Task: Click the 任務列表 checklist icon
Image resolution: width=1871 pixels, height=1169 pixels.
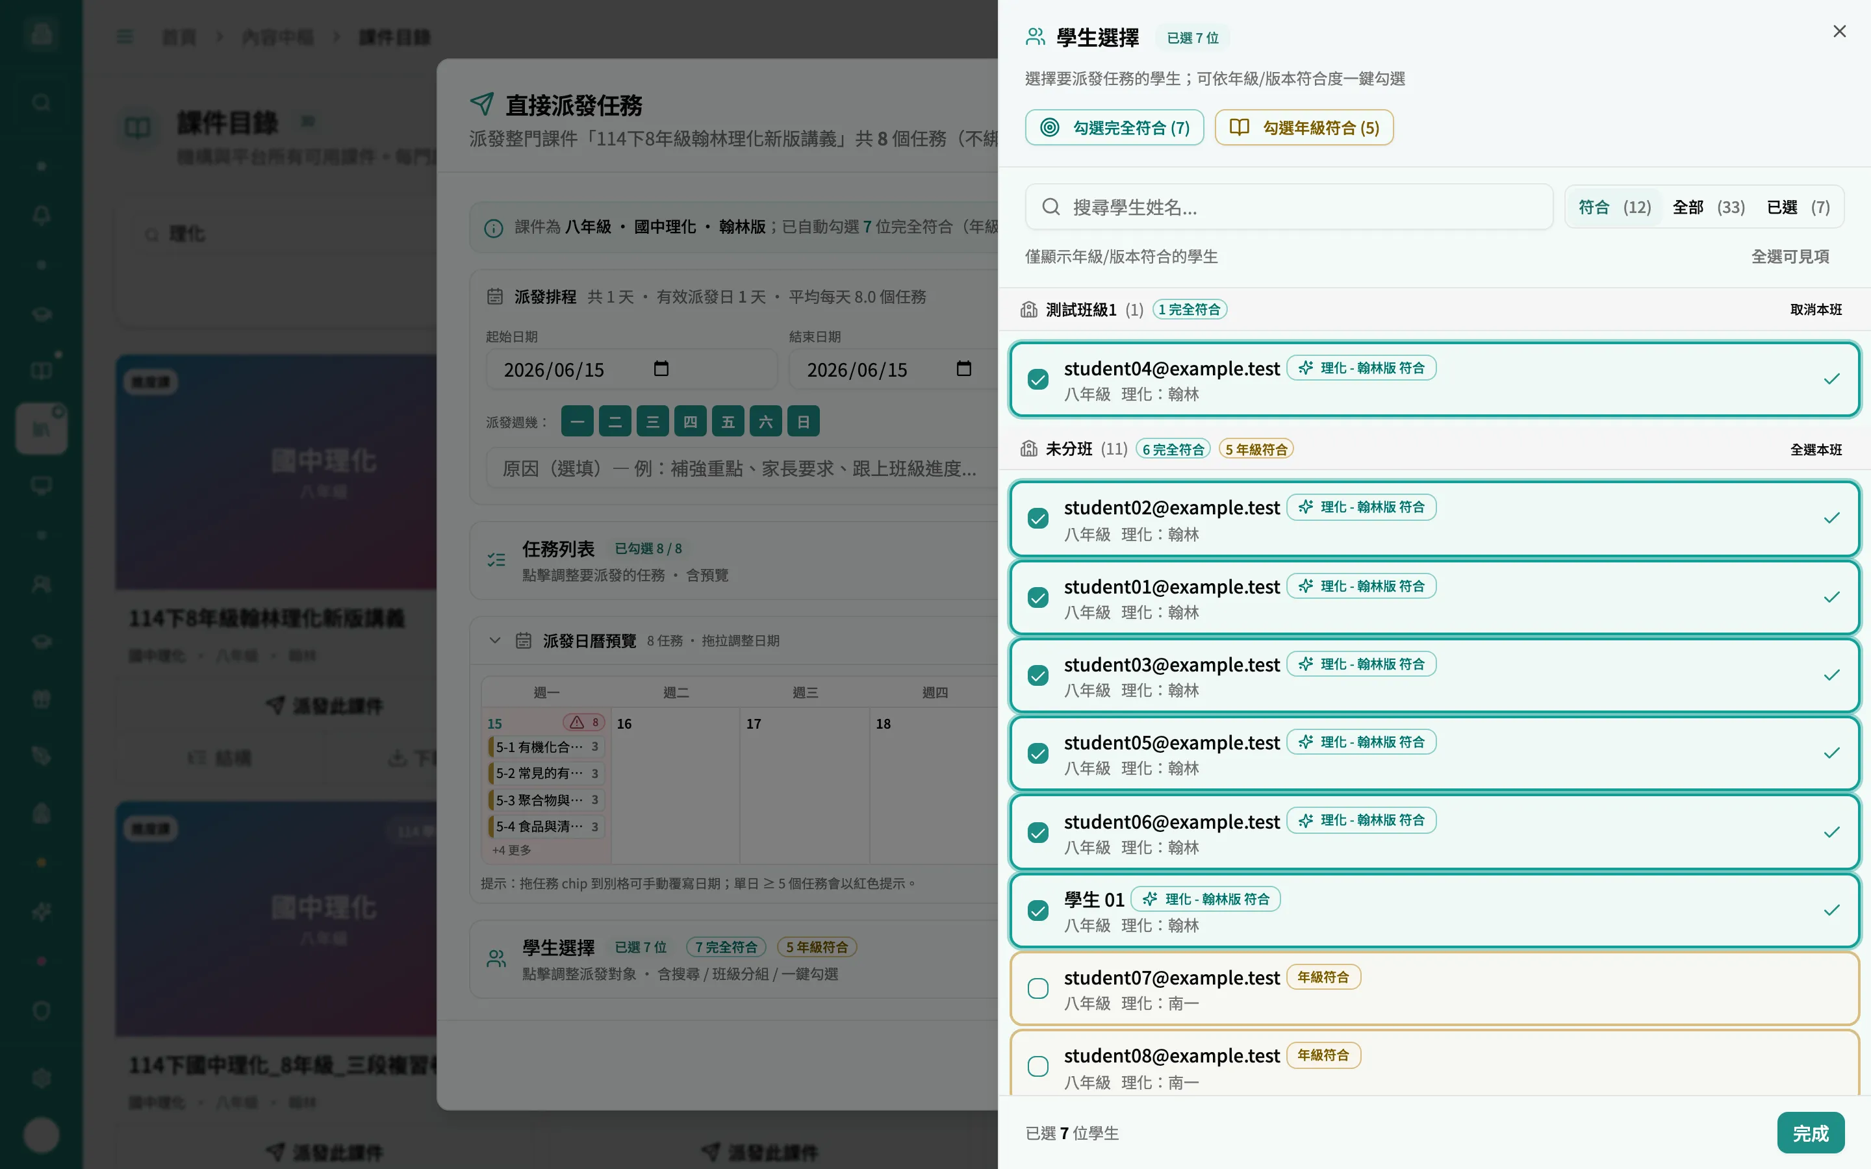Action: pyautogui.click(x=496, y=560)
